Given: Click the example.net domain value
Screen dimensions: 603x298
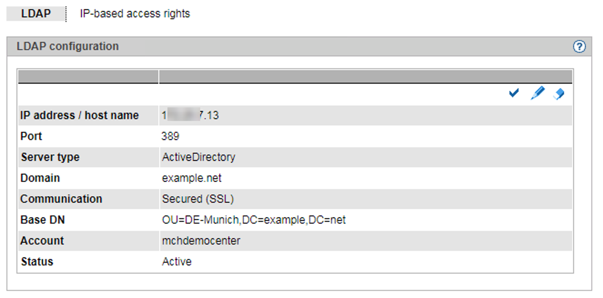Looking at the screenshot, I should click(x=191, y=178).
